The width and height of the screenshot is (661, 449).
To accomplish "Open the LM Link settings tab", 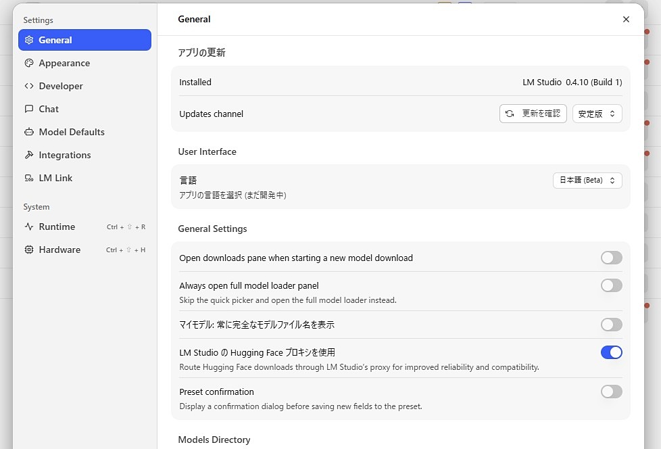I will pos(84,178).
